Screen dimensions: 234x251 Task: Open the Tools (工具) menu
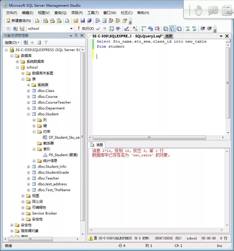click(x=93, y=13)
